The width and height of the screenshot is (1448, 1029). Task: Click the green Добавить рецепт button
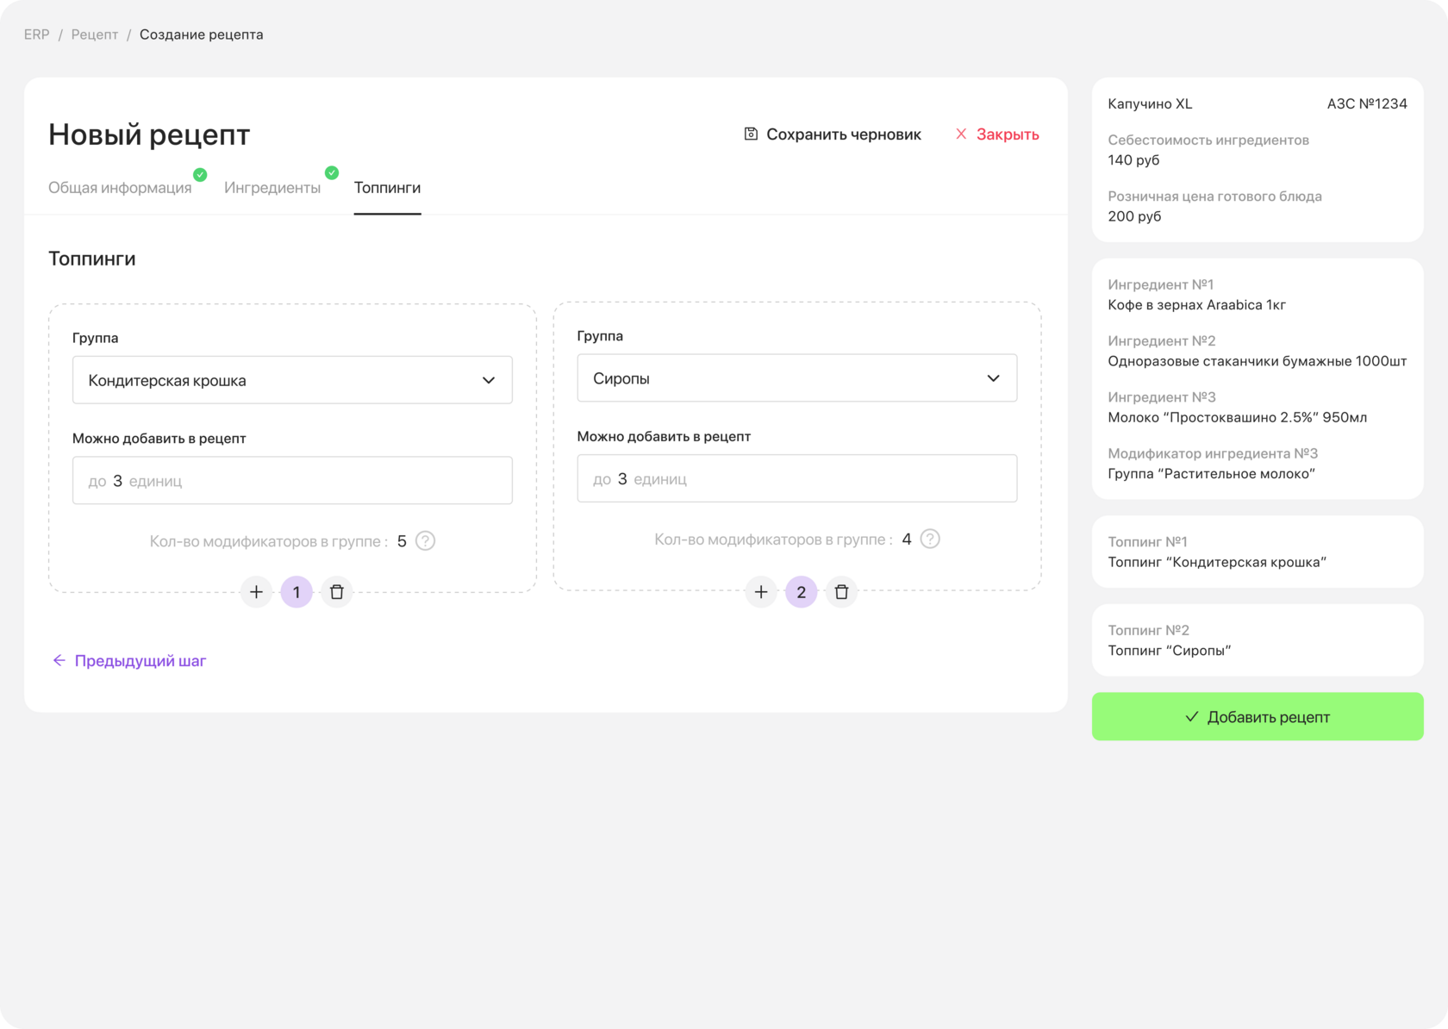[1258, 717]
